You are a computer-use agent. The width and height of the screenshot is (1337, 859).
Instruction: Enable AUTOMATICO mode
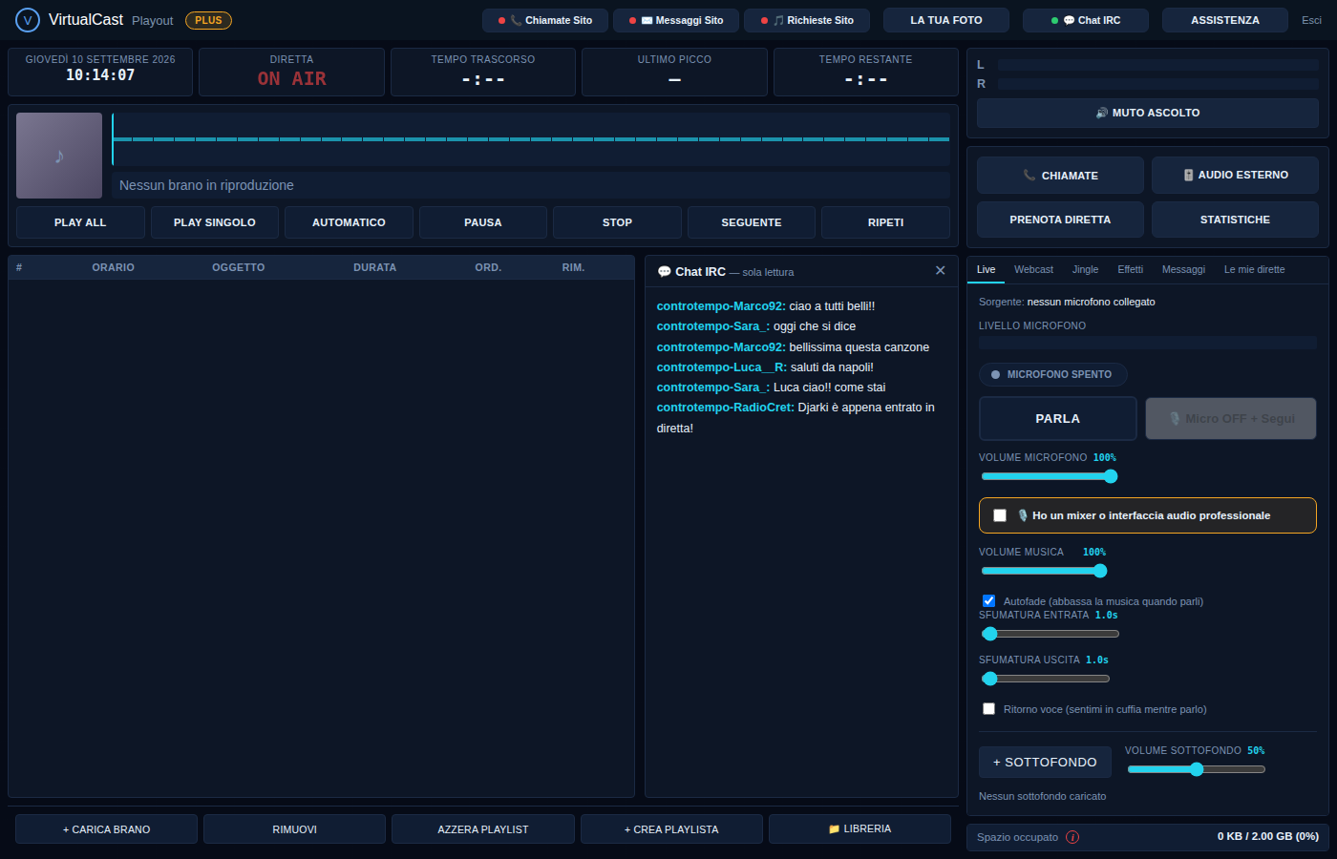click(x=349, y=222)
